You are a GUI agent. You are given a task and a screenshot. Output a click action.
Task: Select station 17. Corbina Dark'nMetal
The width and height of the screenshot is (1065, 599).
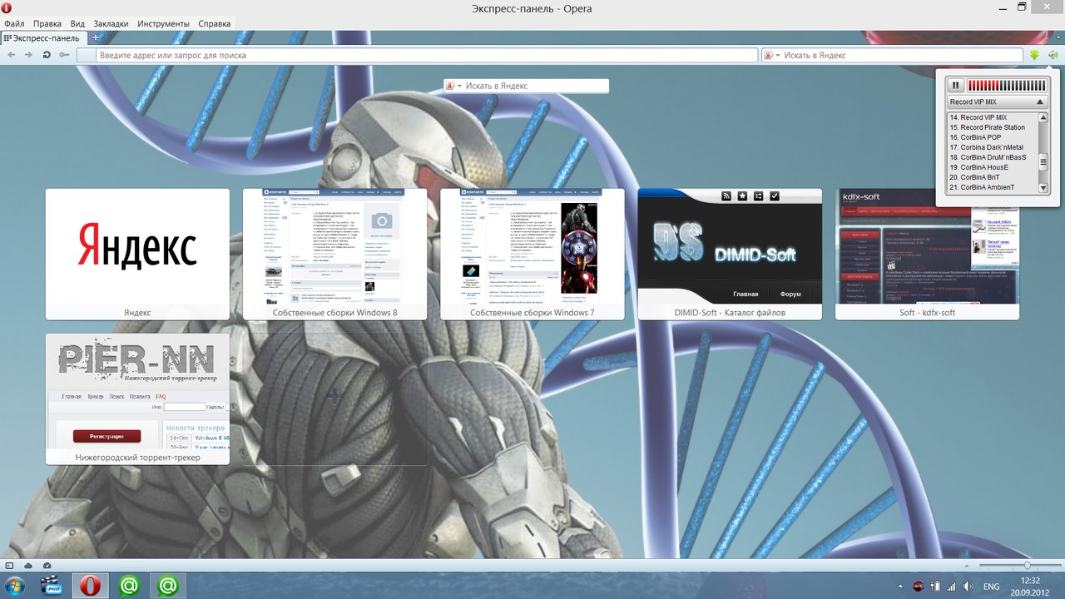coord(993,148)
